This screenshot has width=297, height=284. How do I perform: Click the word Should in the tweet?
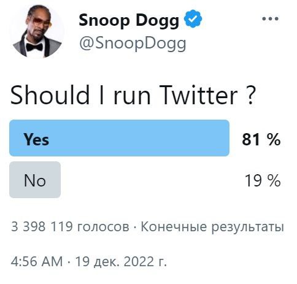point(50,94)
